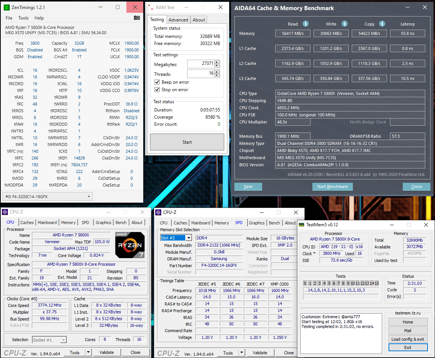Click test number 15 box in TestMem5
The width and height of the screenshot is (435, 358).
377,283
